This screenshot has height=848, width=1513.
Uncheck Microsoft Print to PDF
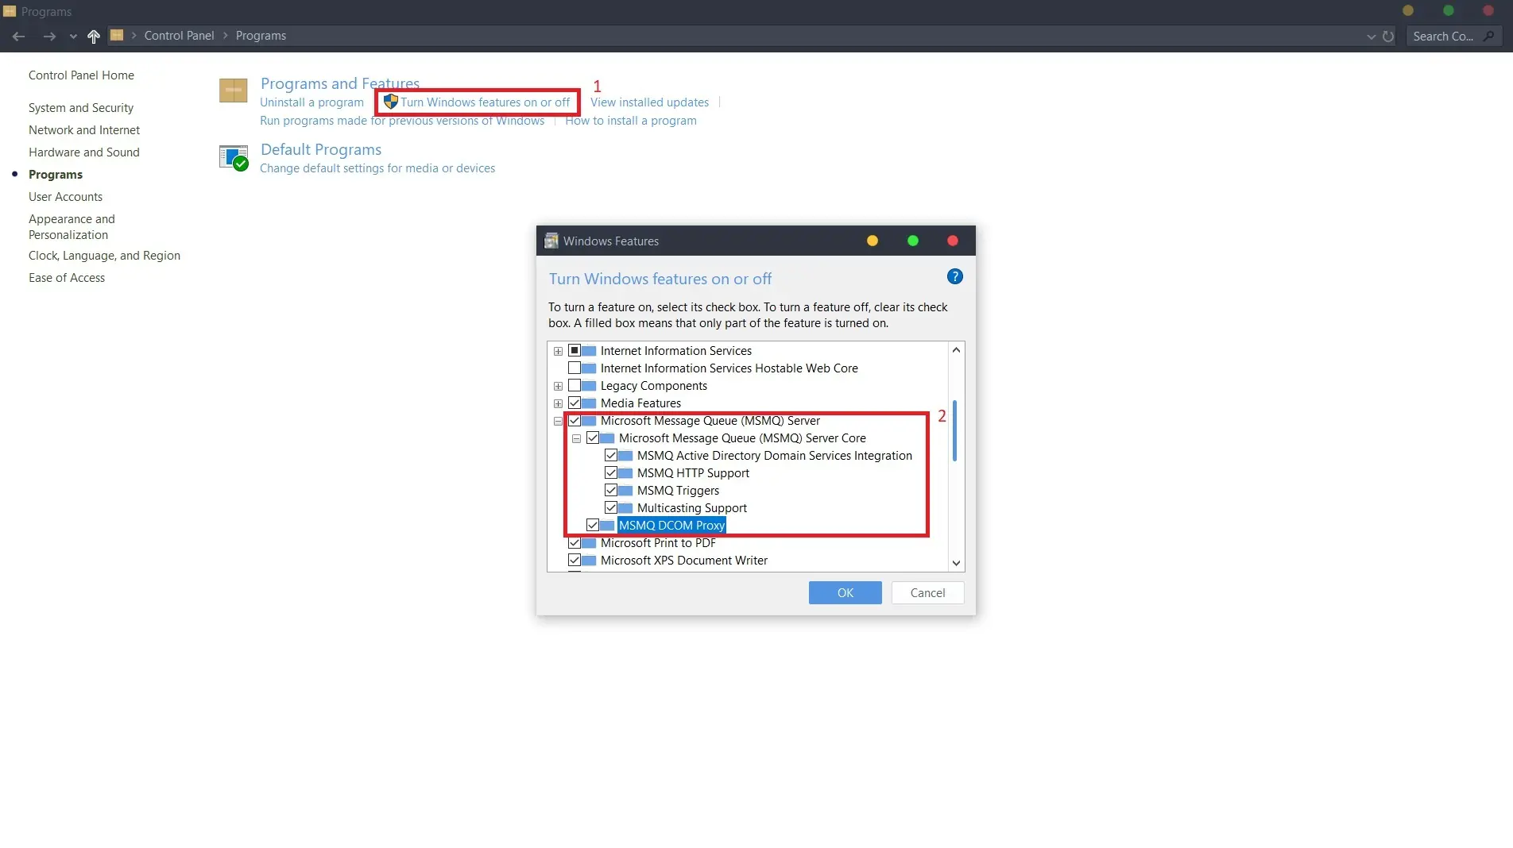[575, 542]
